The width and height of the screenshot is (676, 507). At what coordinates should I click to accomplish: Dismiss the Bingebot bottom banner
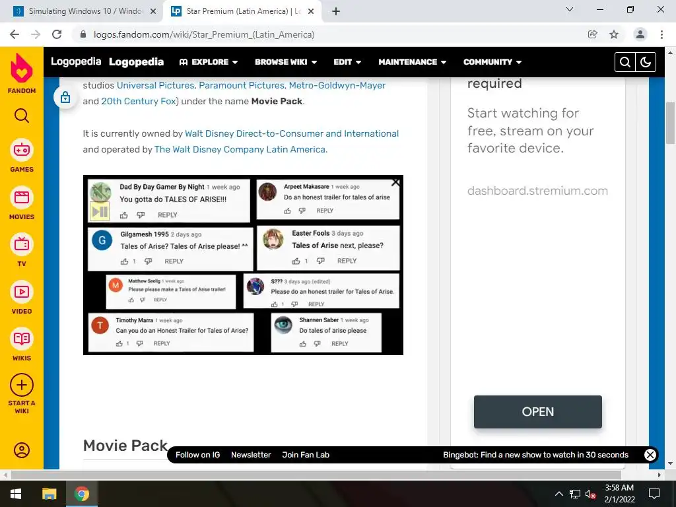click(650, 454)
